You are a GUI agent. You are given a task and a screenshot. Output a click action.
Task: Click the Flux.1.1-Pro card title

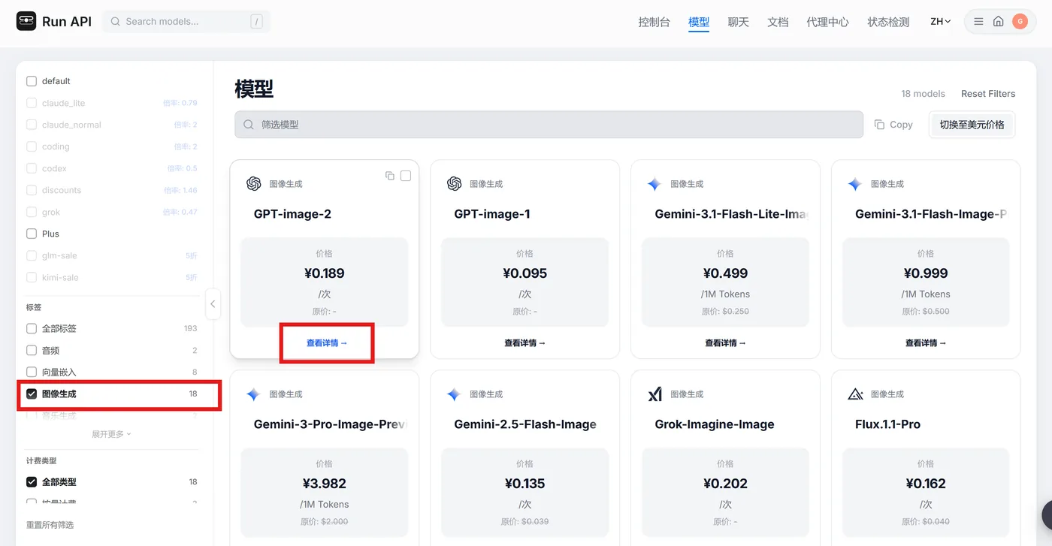pyautogui.click(x=887, y=424)
